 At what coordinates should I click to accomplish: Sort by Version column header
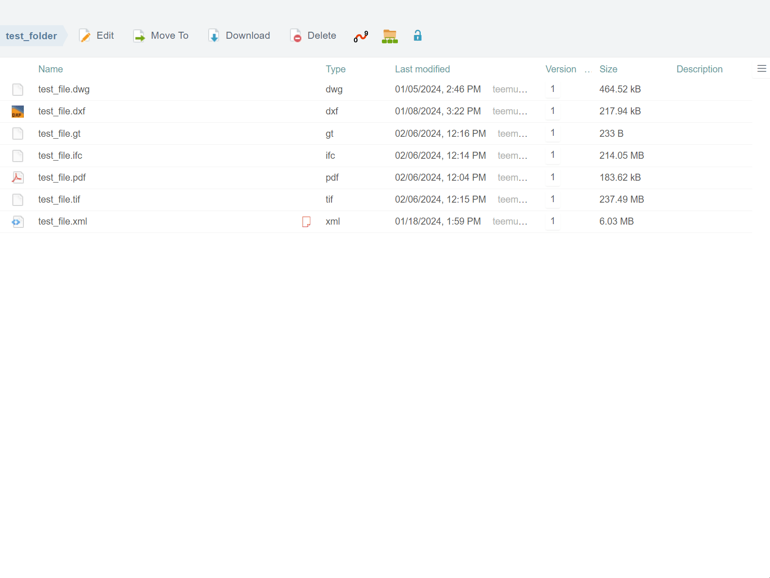pyautogui.click(x=561, y=69)
